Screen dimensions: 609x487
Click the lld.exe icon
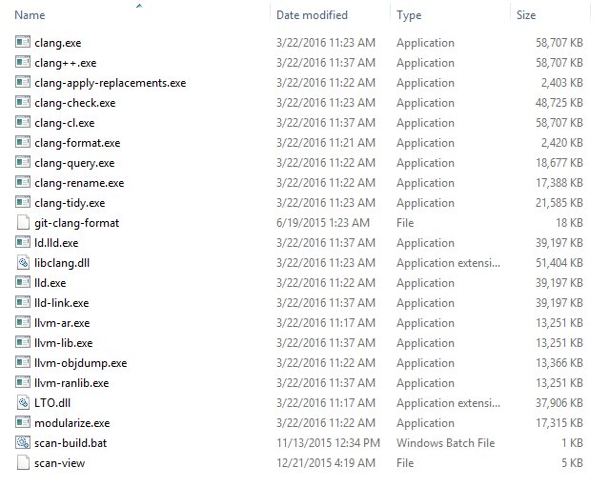click(x=23, y=282)
